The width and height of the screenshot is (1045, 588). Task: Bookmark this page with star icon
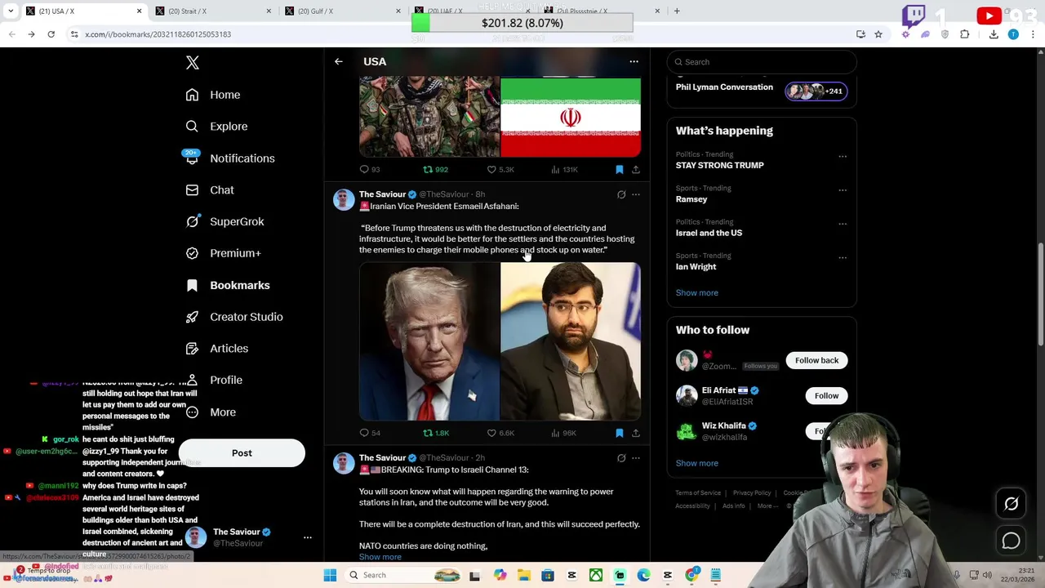click(878, 34)
